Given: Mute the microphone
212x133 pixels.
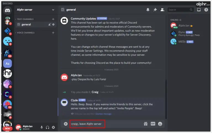Looking at the screenshot, I should point(42,127).
